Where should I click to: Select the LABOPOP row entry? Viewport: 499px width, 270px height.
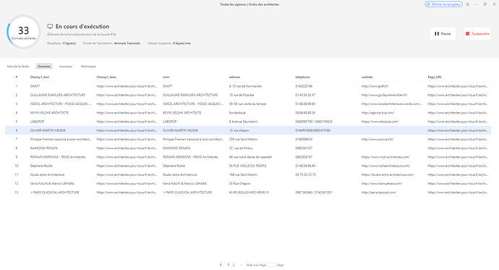(x=248, y=122)
